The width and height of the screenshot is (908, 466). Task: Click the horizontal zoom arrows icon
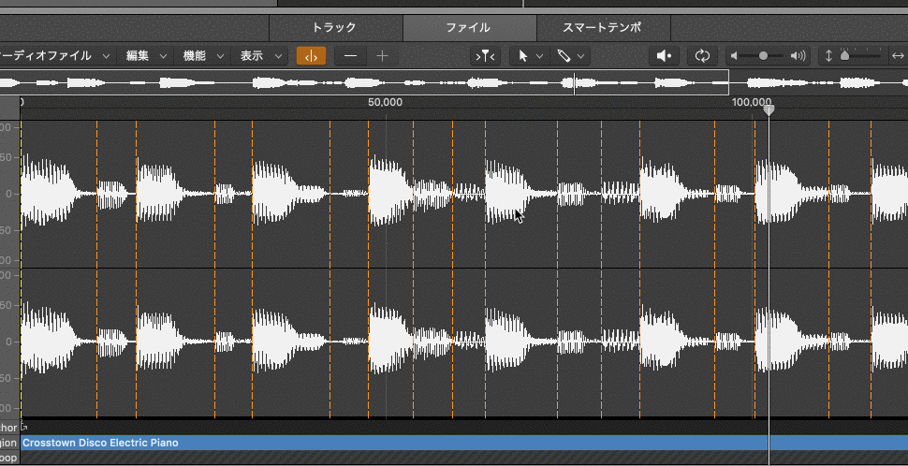[898, 56]
